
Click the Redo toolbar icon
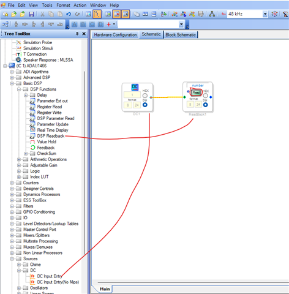pos(77,14)
